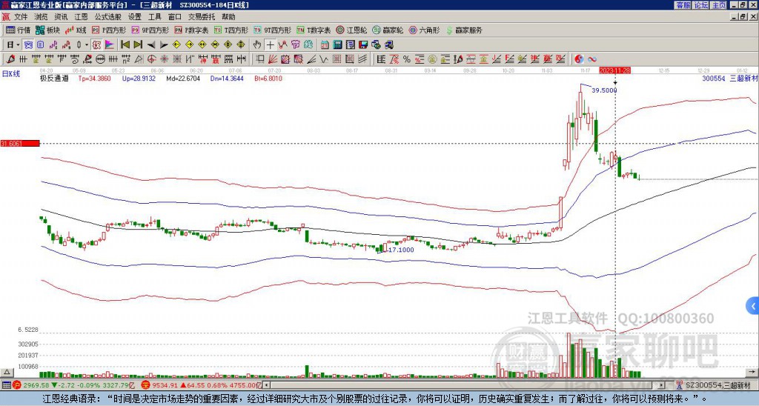This screenshot has width=759, height=406.
Task: Open the 文件 menu
Action: point(21,17)
